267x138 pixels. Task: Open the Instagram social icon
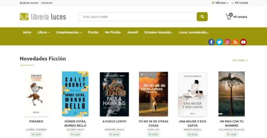227,42
